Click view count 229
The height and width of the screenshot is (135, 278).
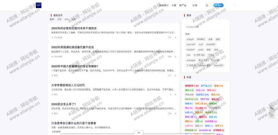(x=170, y=57)
